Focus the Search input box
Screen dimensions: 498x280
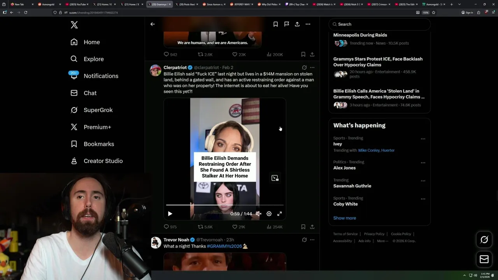(379, 24)
